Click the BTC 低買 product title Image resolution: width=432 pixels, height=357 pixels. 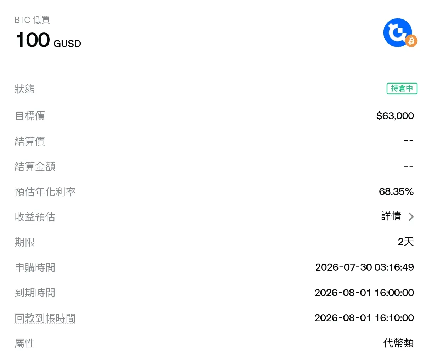pos(32,20)
